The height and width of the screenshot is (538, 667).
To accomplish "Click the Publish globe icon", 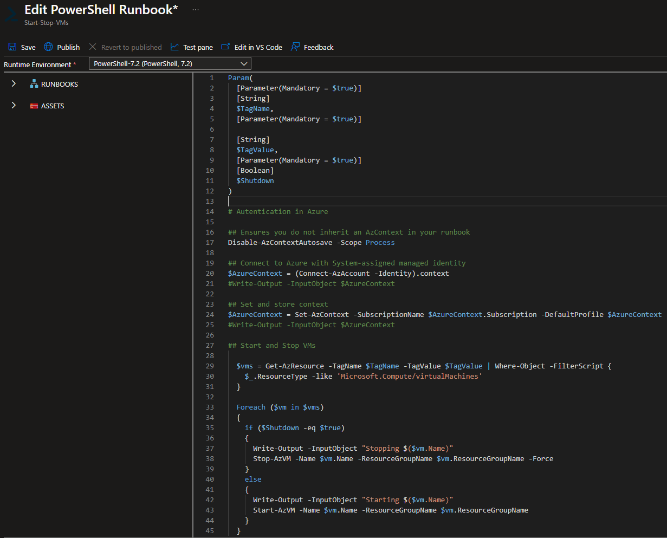I will click(x=49, y=47).
